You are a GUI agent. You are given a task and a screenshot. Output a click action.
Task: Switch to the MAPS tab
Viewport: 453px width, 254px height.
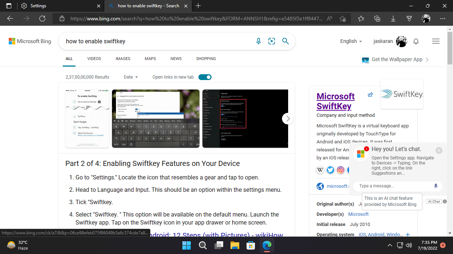coord(150,59)
